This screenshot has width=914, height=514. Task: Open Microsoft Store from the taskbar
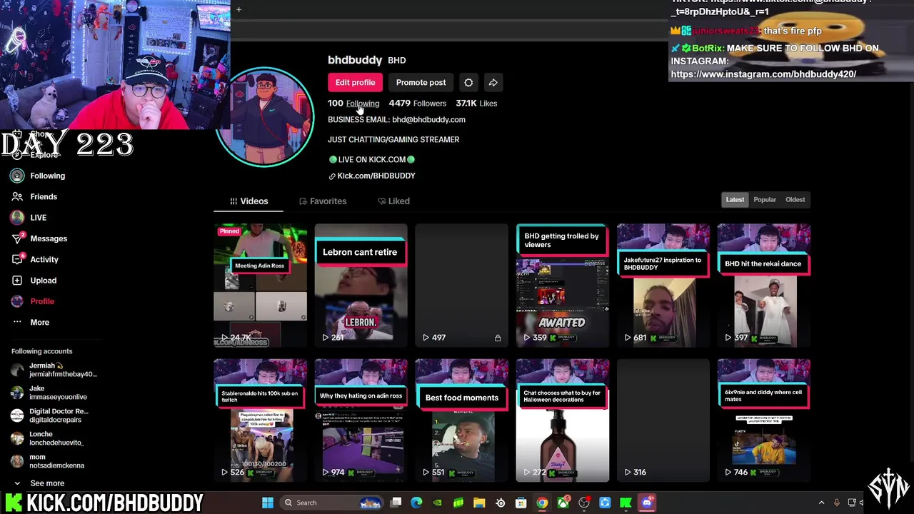pos(521,503)
